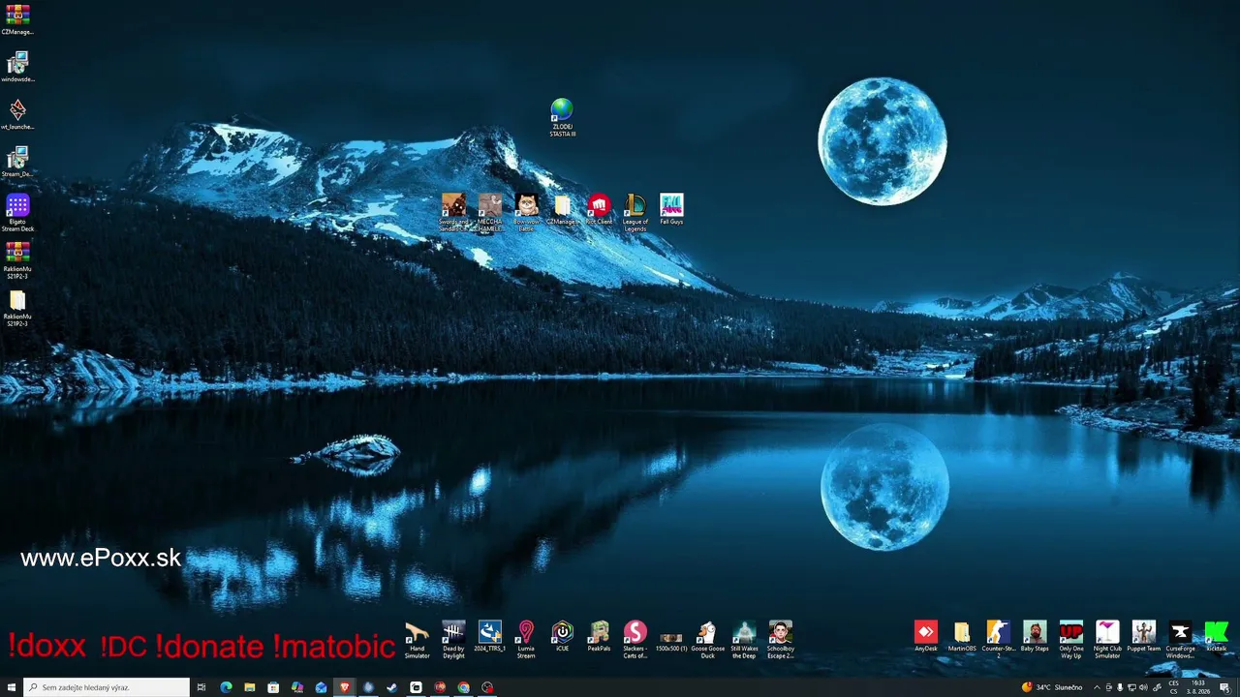Open Google Chrome from the taskbar
The image size is (1240, 697).
pos(463,687)
